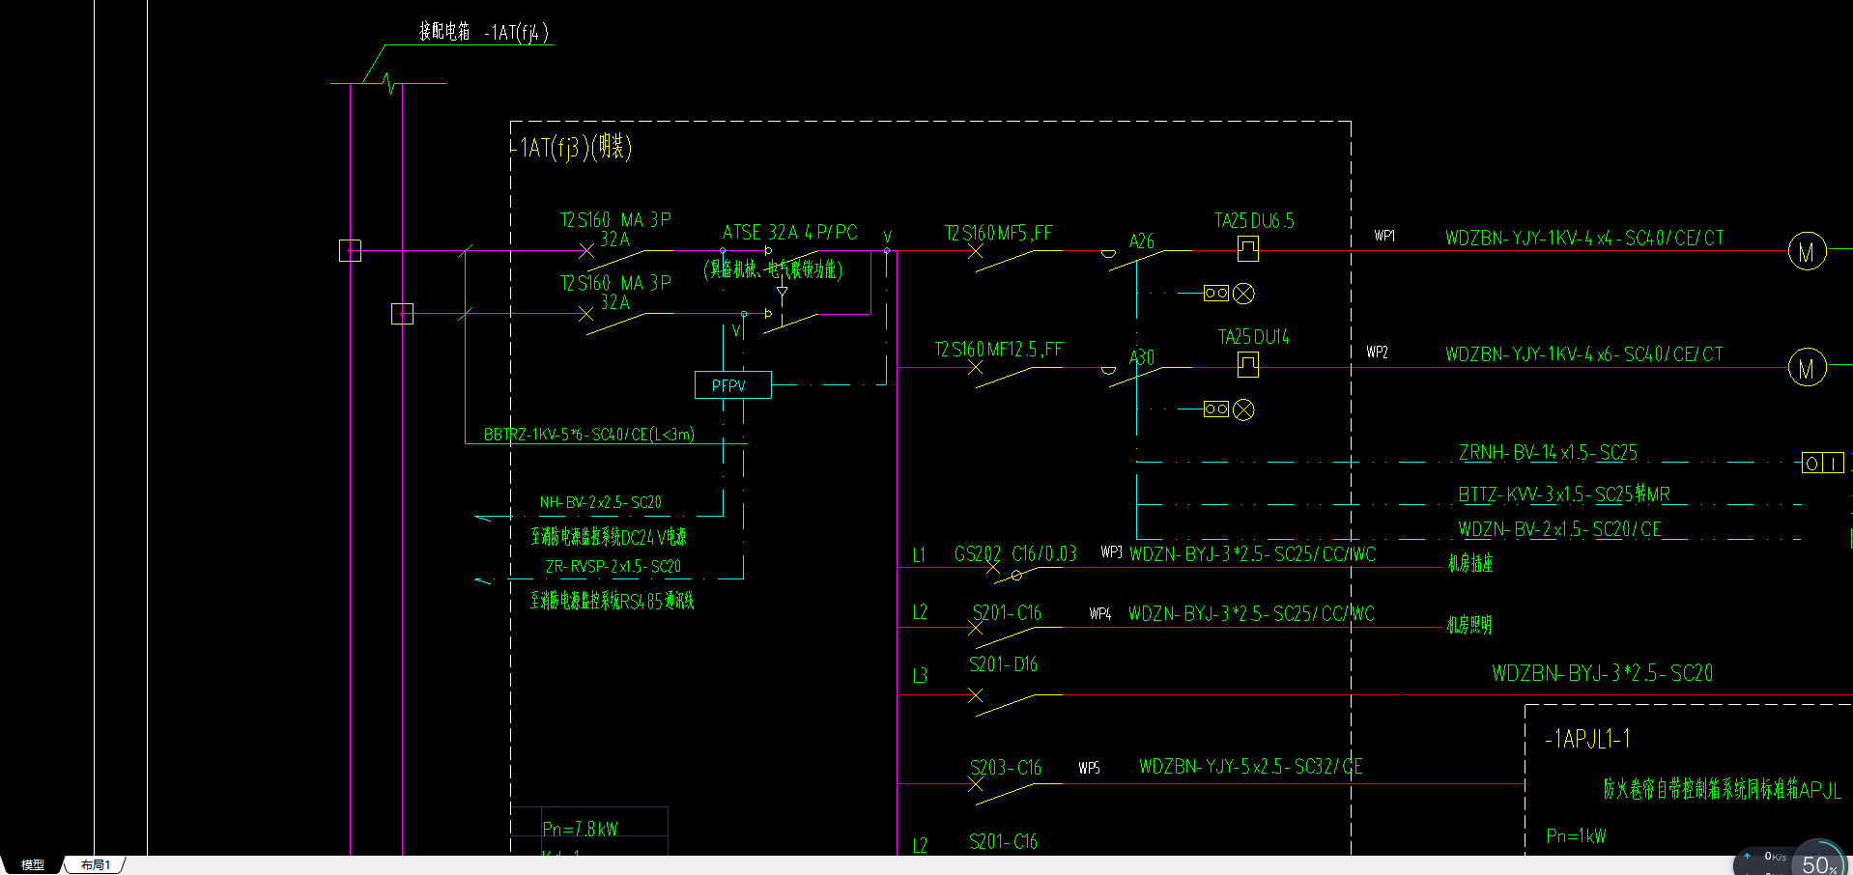Click the BTTZ-KVV-3x1.5-SC25 cable label
1853x875 pixels.
(x=1564, y=494)
